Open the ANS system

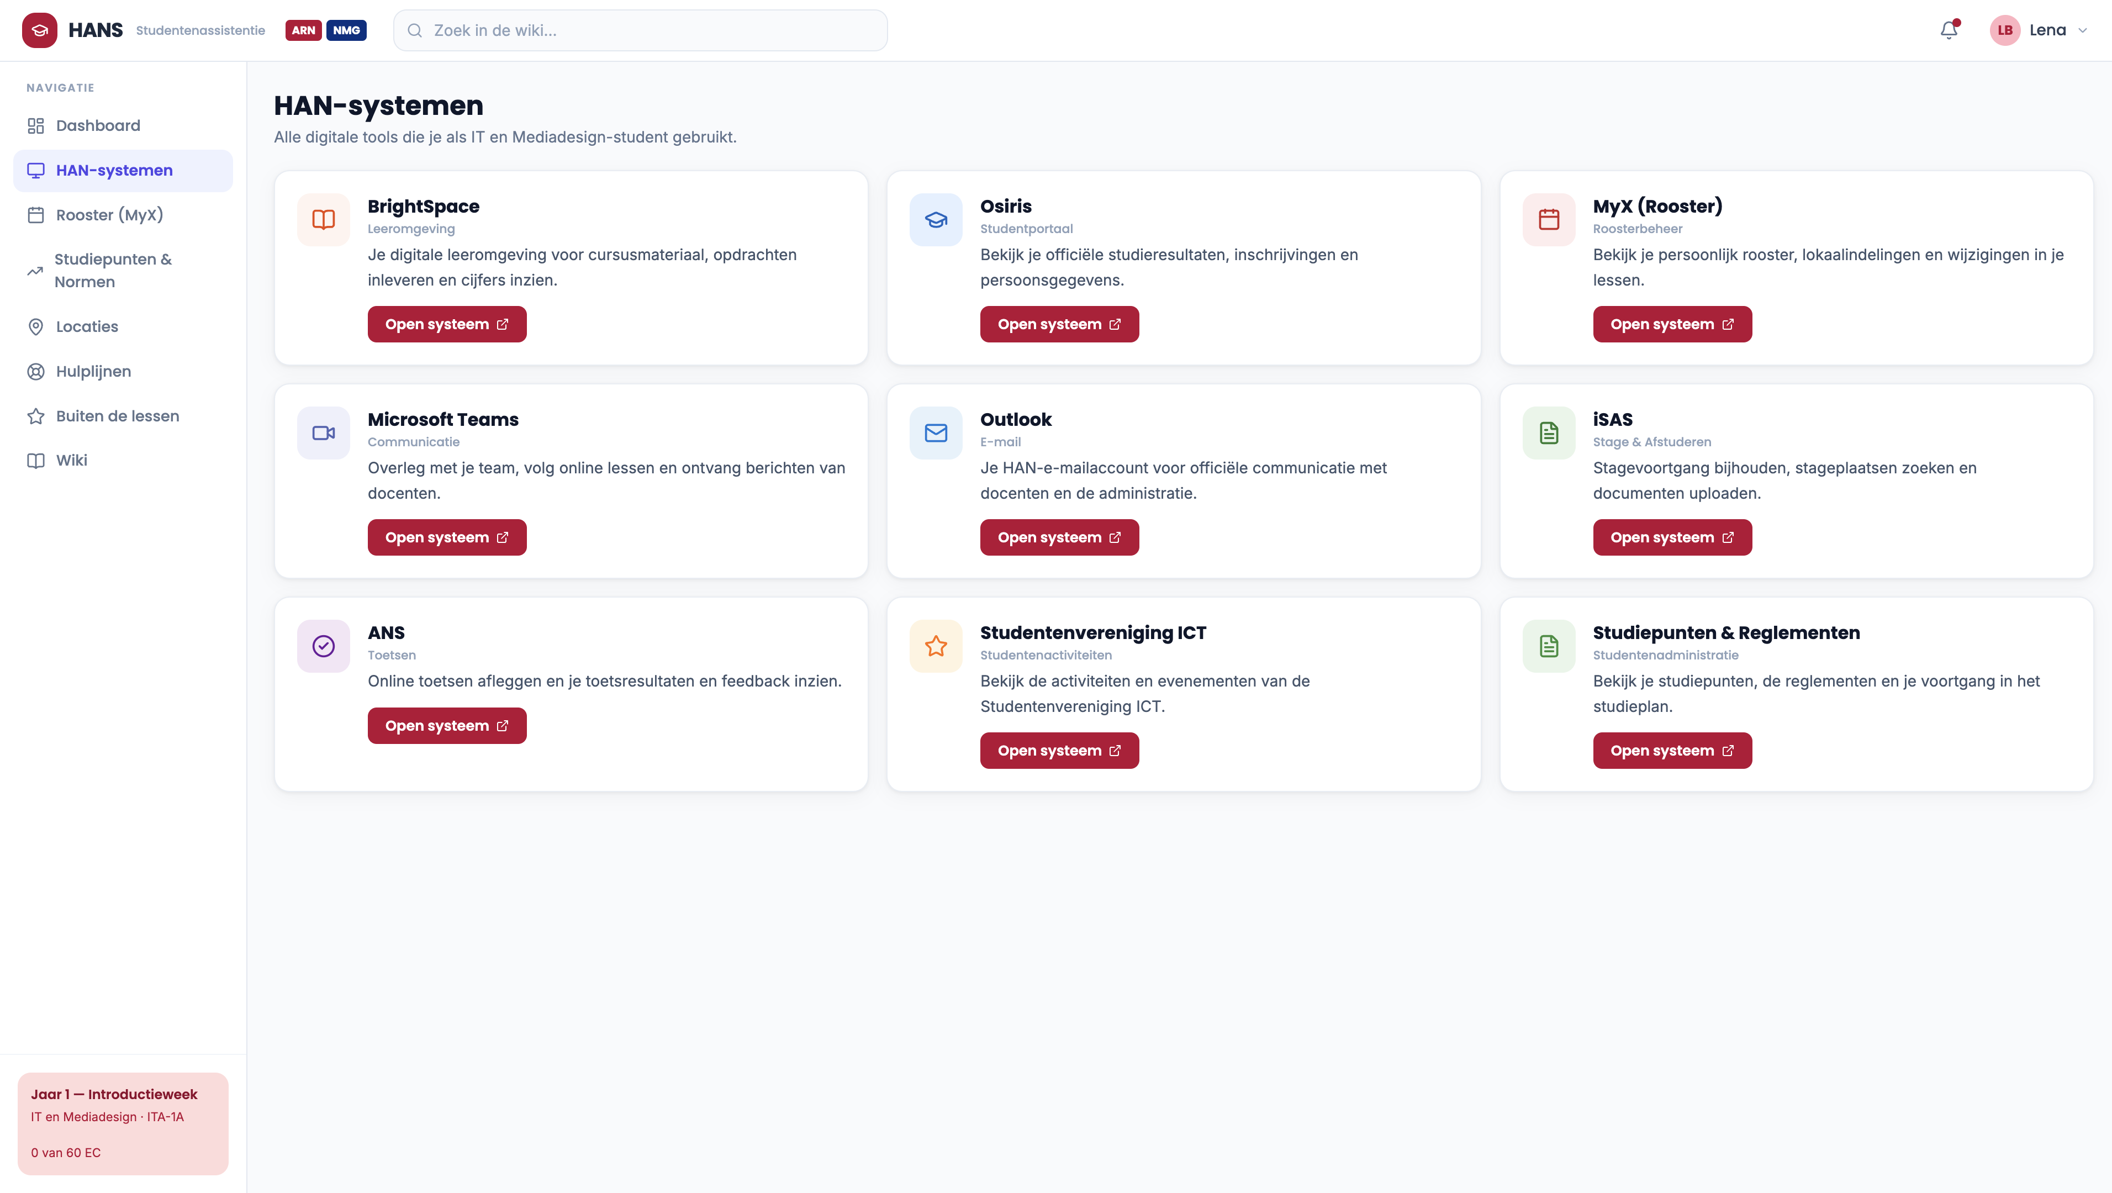(447, 726)
